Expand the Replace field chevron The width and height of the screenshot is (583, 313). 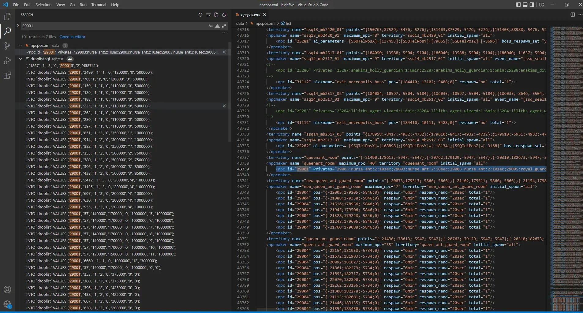[18, 26]
